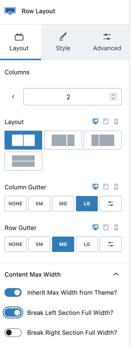Image resolution: width=131 pixels, height=348 pixels.
Task: Set Column Gutter to SM
Action: coord(39,204)
